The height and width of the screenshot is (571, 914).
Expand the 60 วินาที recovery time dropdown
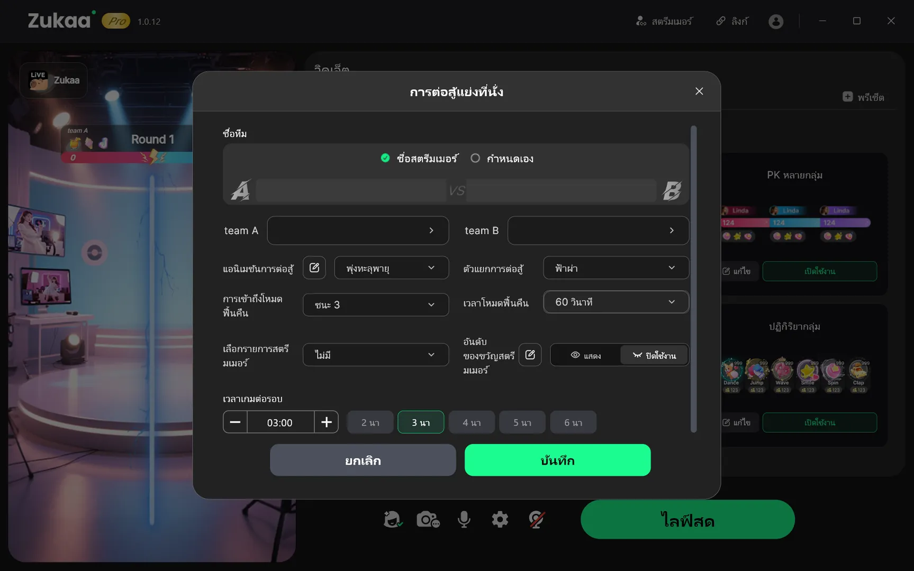point(616,302)
